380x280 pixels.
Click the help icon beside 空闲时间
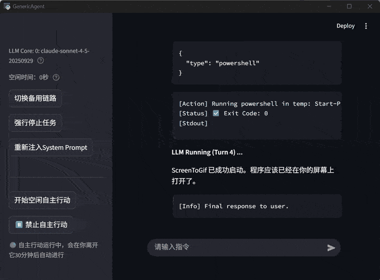pos(56,78)
